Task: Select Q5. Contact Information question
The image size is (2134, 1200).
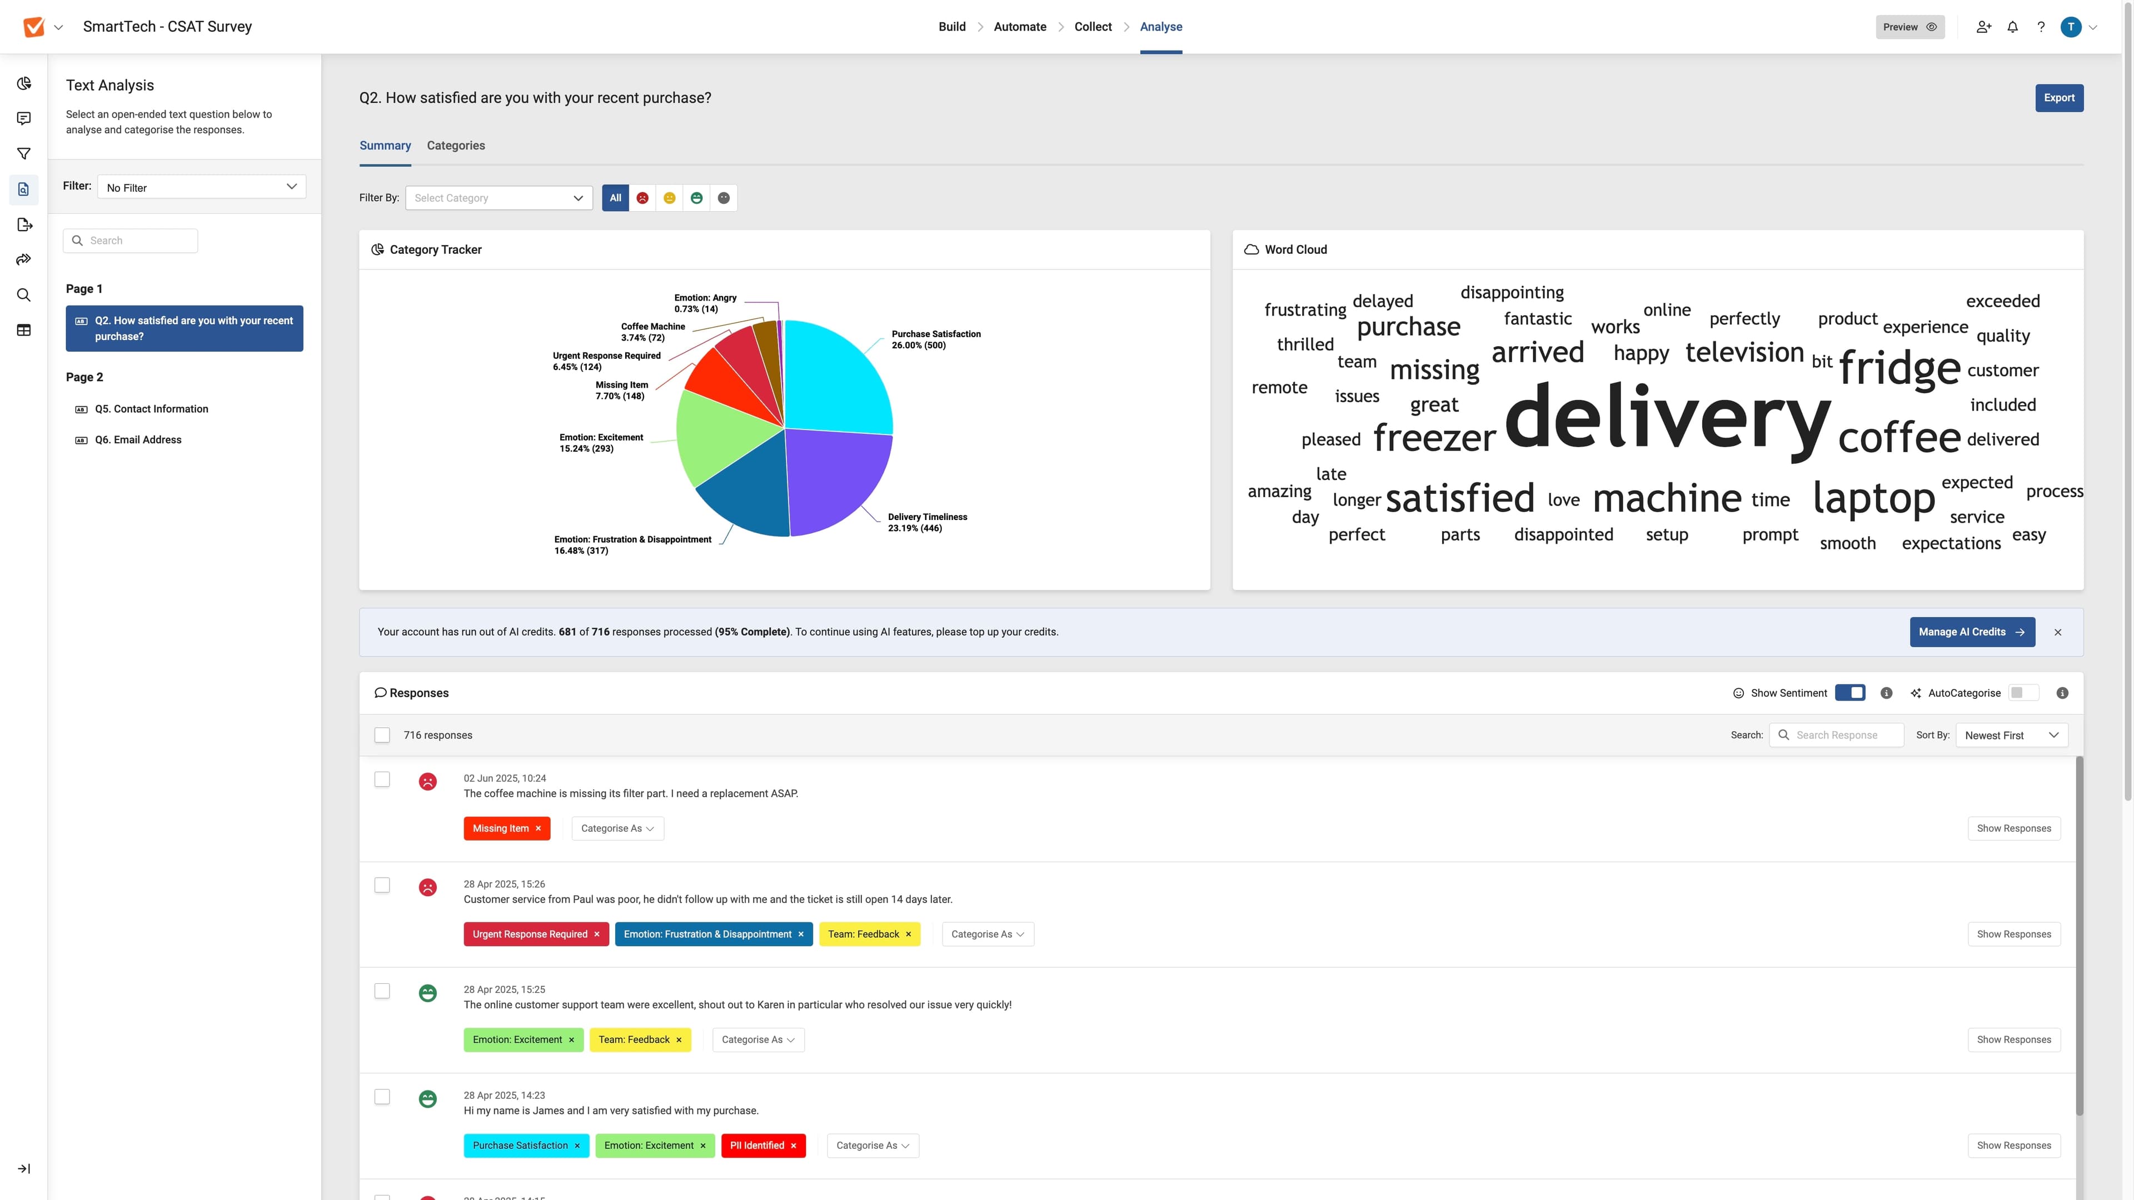Action: coord(152,409)
